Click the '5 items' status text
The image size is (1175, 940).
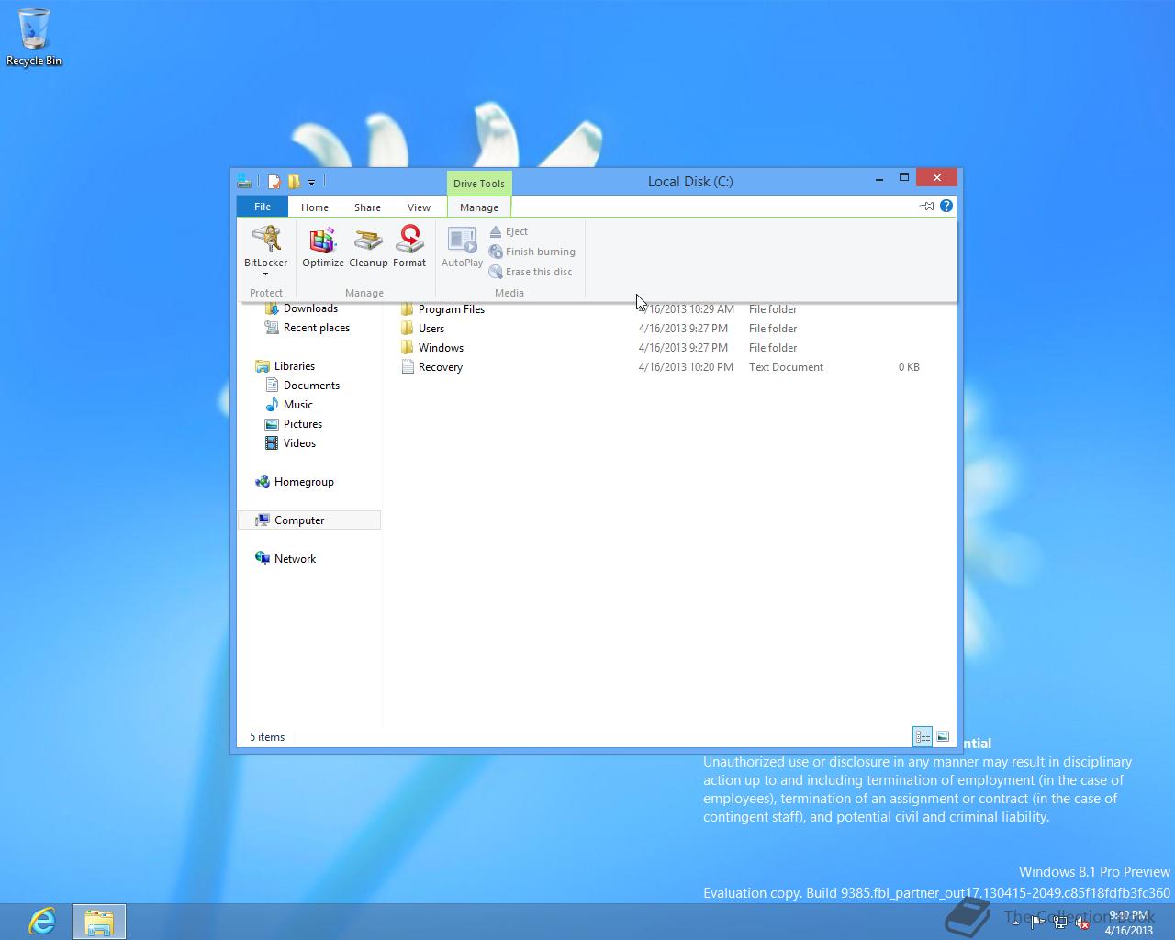[267, 737]
